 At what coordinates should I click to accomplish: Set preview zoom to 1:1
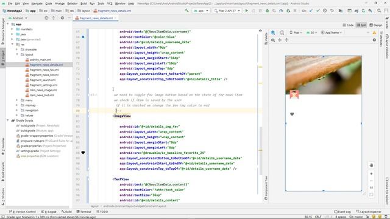(371, 187)
